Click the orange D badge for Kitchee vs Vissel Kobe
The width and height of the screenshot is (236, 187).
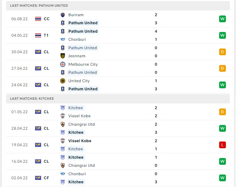pyautogui.click(x=223, y=112)
